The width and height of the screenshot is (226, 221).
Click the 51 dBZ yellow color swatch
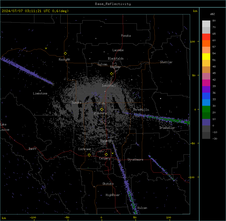click(206, 56)
